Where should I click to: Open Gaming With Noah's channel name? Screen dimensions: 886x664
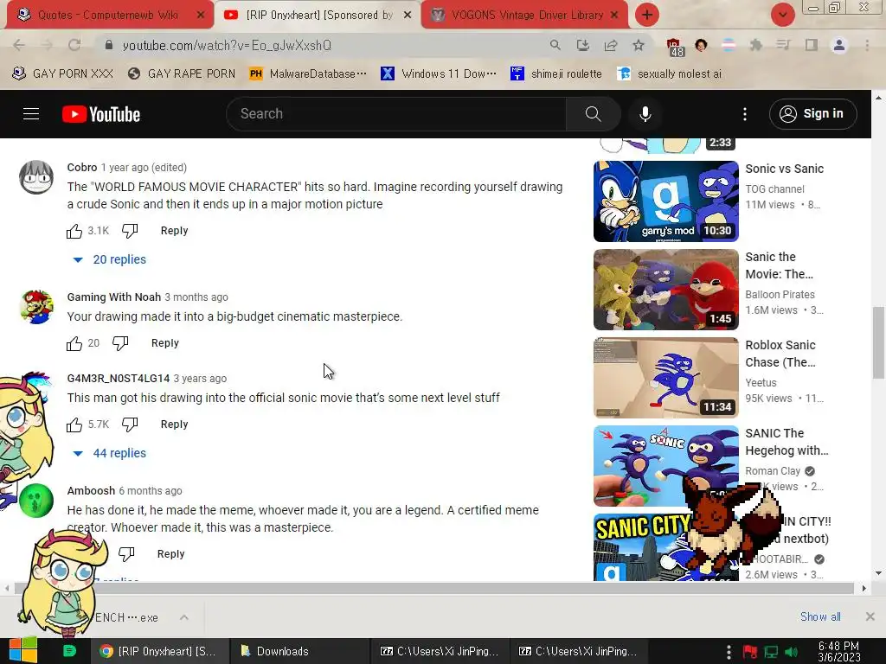pyautogui.click(x=113, y=297)
